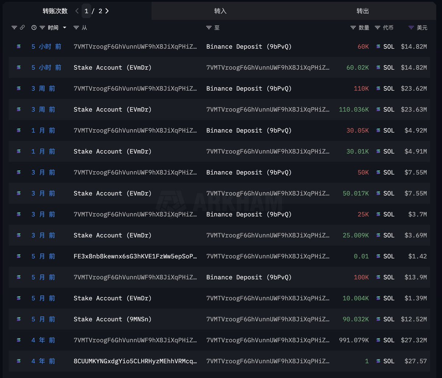
Task: Click SOL token label in 25K row
Action: [x=389, y=214]
